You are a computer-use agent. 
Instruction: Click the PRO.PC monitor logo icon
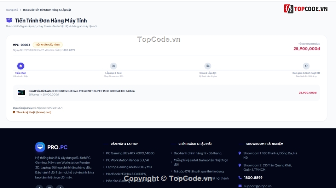tap(40, 147)
